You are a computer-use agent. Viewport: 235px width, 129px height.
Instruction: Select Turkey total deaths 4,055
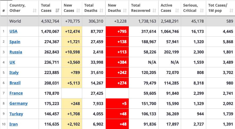coord(98,114)
